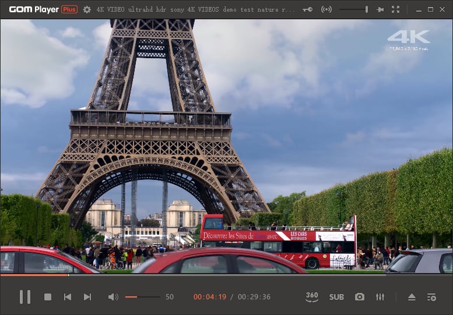The height and width of the screenshot is (315, 453).
Task: Skip to the next video
Action: (x=87, y=297)
